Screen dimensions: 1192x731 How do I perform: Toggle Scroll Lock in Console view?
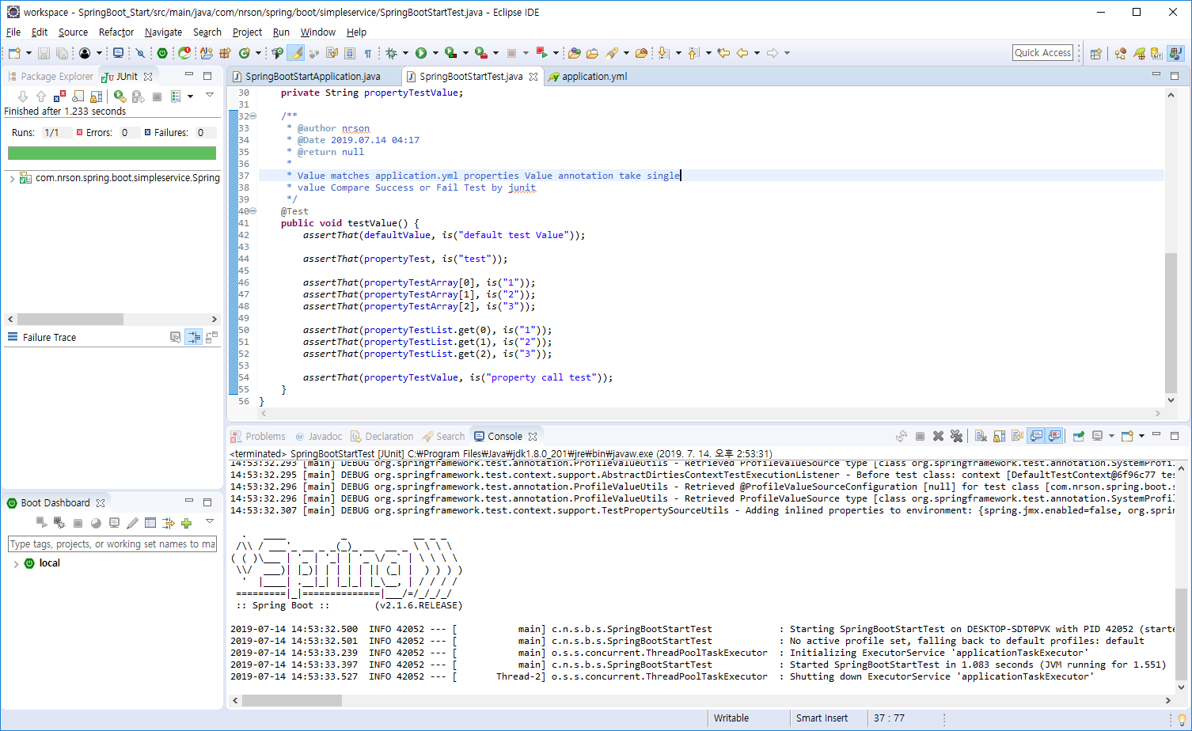[x=999, y=436]
